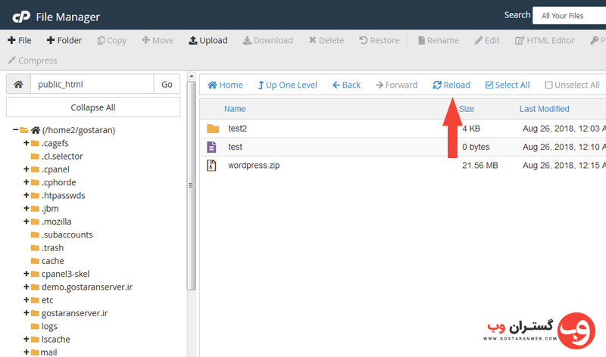Image resolution: width=606 pixels, height=357 pixels.
Task: Sort by the Last Modified column
Action: tap(544, 109)
